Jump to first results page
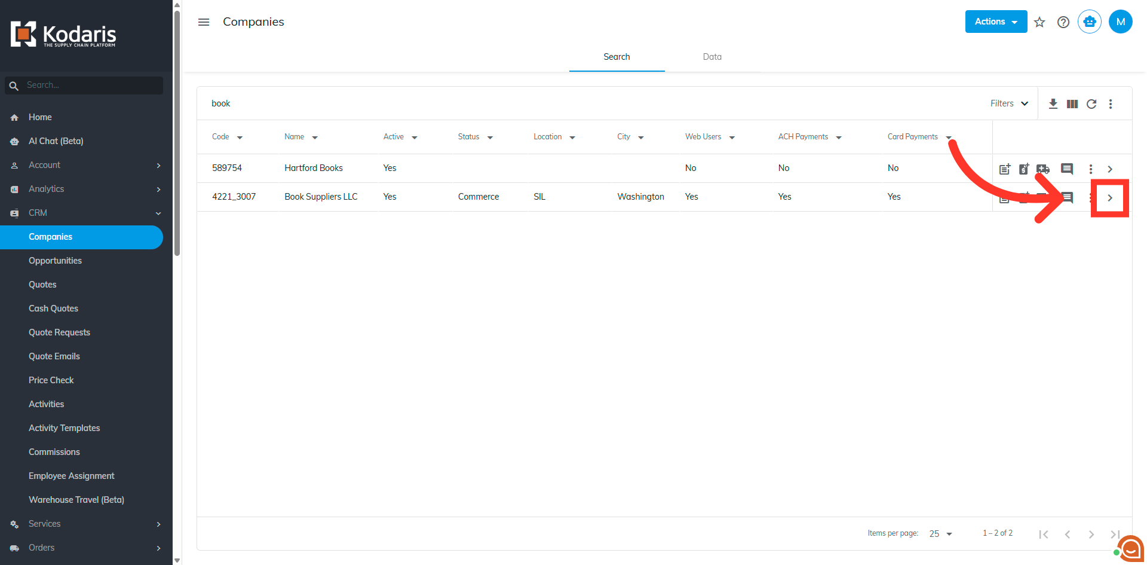1147x565 pixels. [1044, 534]
